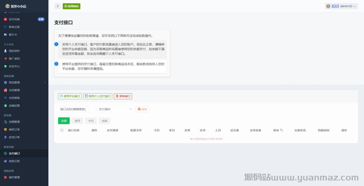Screen dimensions: 364x186
Task: Switch to the 手机 filter tab
Action: [x=91, y=121]
